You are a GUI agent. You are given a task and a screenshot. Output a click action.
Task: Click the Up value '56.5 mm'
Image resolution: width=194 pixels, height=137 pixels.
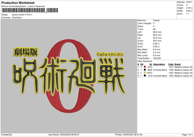tap(157, 38)
